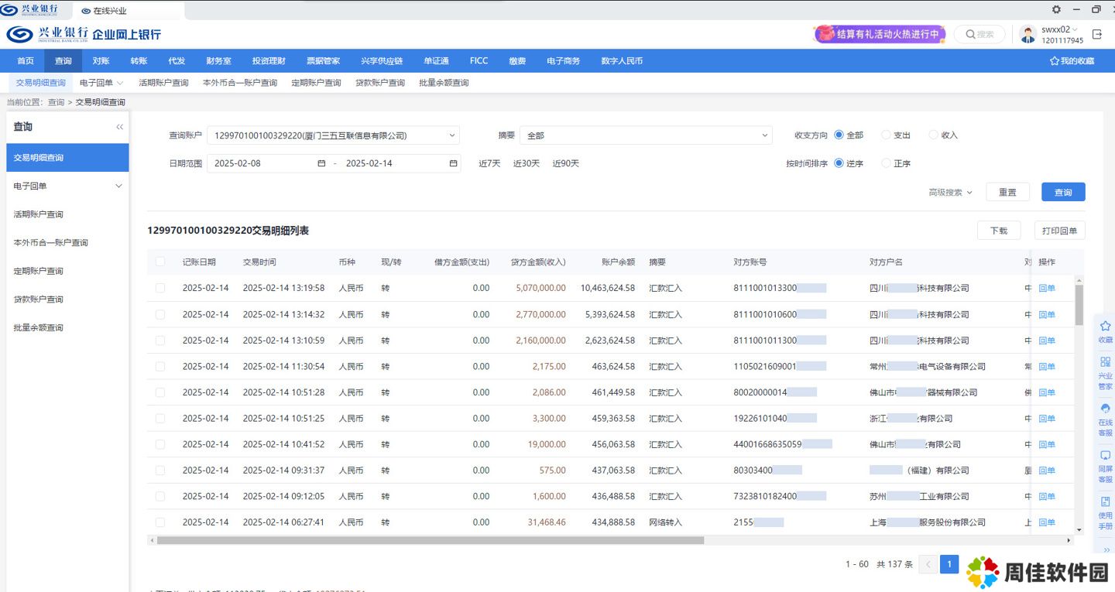This screenshot has width=1115, height=592.
Task: Open the 查询账户 account dropdown
Action: point(333,135)
